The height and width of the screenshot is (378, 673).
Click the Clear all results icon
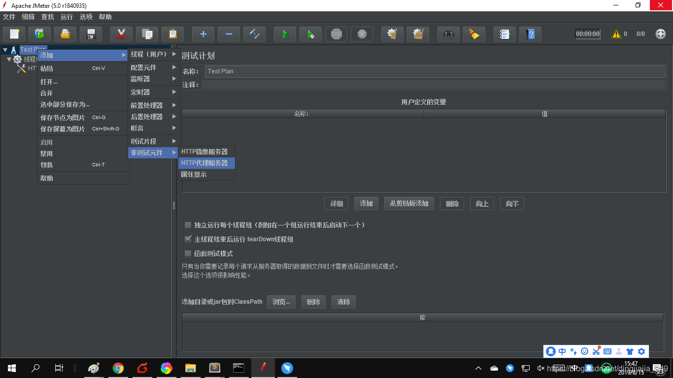418,34
